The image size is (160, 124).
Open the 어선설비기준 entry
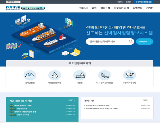[x=22, y=109]
